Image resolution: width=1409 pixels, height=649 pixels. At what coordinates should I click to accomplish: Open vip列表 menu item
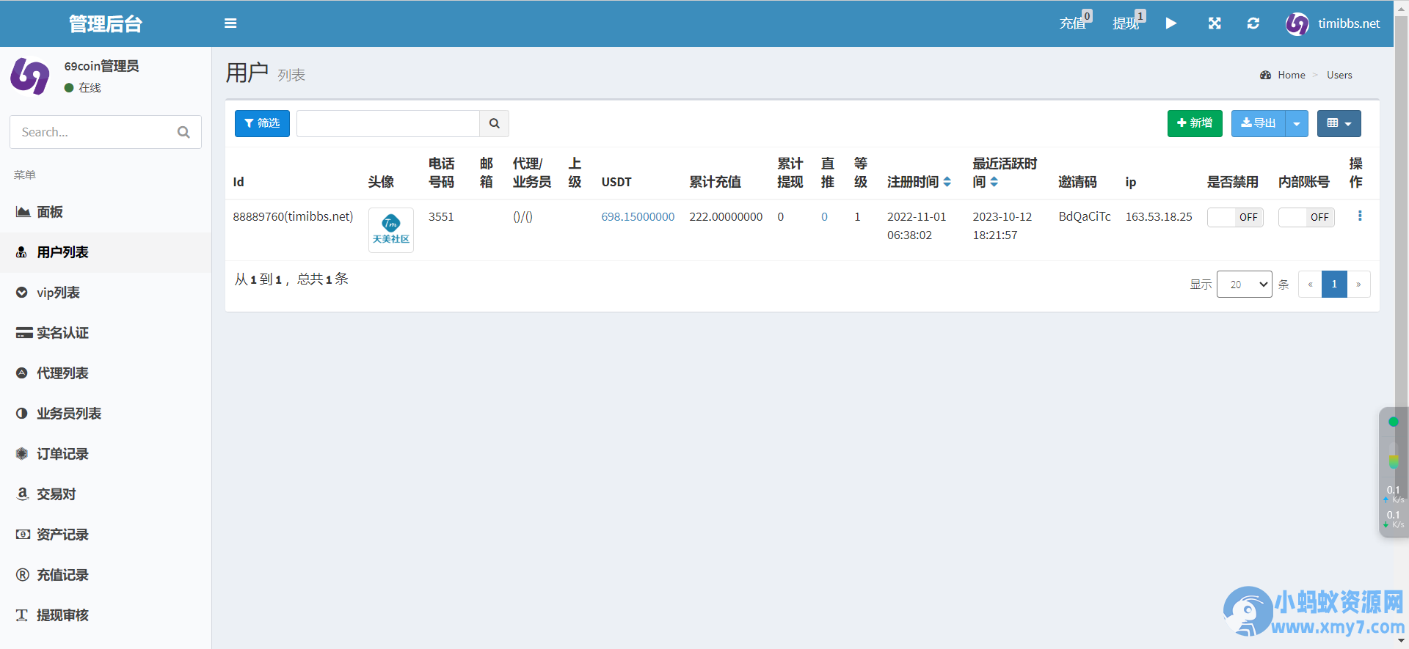pos(106,293)
